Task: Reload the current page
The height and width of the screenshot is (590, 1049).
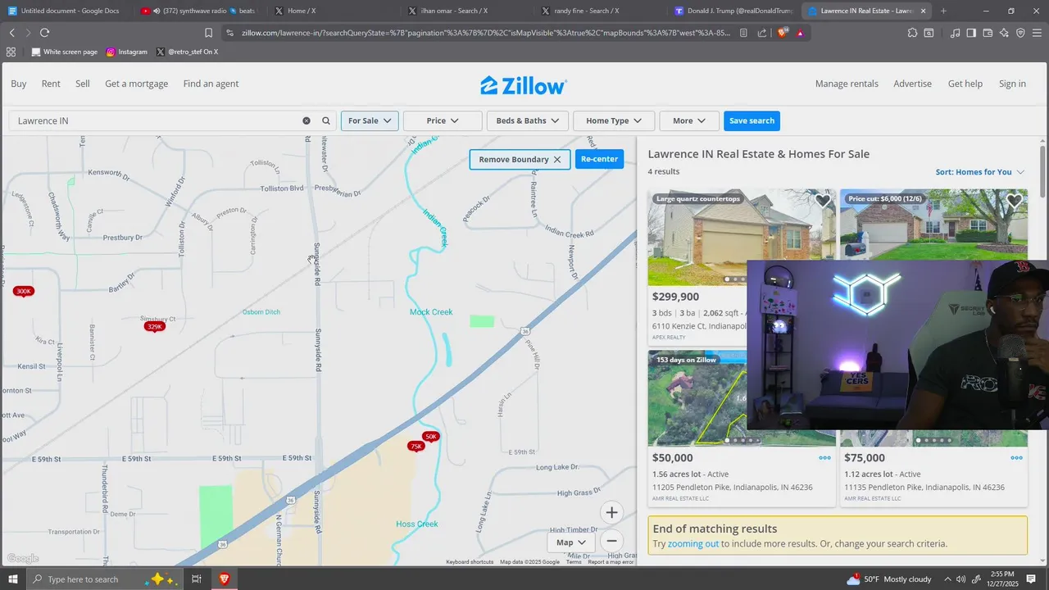Action: 44,33
